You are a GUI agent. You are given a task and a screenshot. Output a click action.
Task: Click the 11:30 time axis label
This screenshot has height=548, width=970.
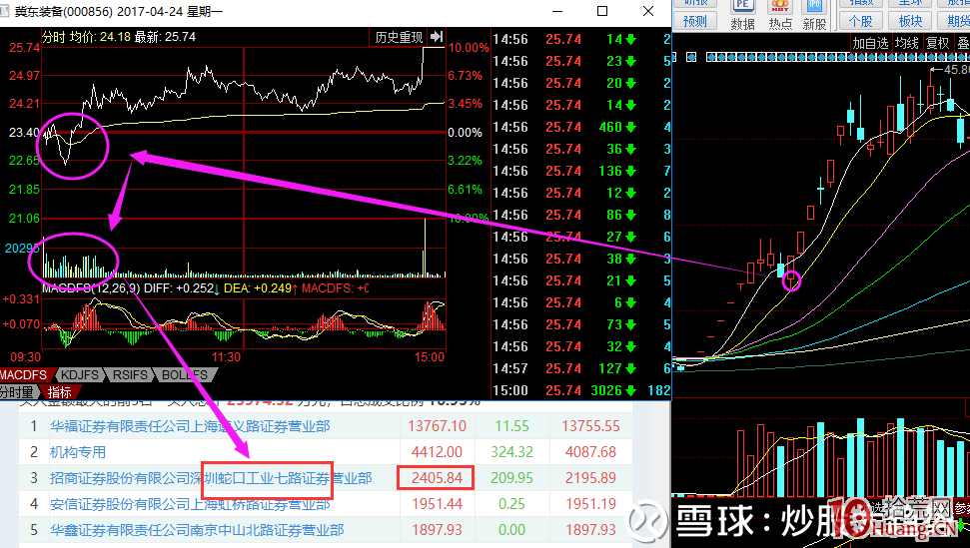pos(227,357)
